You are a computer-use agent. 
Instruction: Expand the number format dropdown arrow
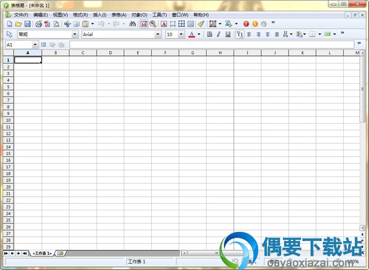coord(292,34)
